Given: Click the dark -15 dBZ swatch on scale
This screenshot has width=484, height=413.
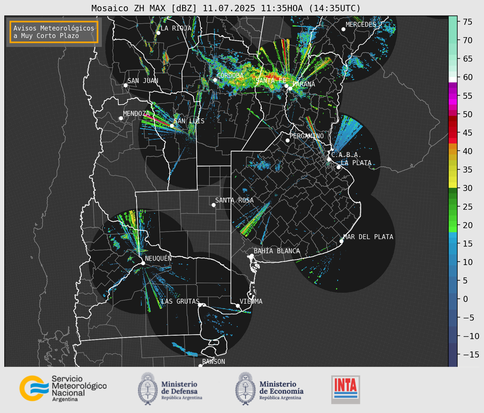Looking at the screenshot, I should click(453, 355).
